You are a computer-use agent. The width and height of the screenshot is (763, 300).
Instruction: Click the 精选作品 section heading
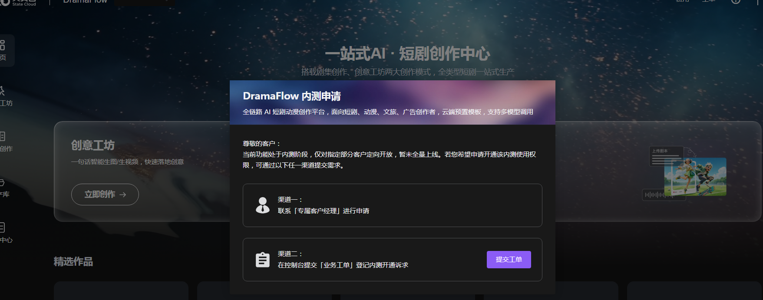point(73,262)
